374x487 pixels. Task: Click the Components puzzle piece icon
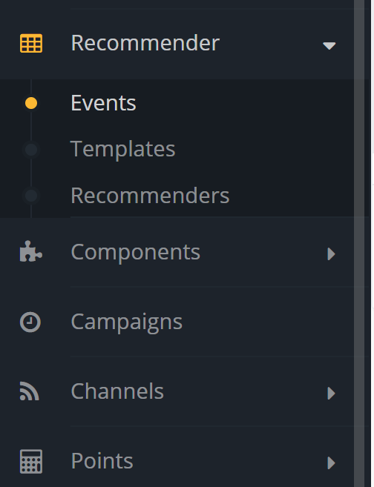pos(31,251)
